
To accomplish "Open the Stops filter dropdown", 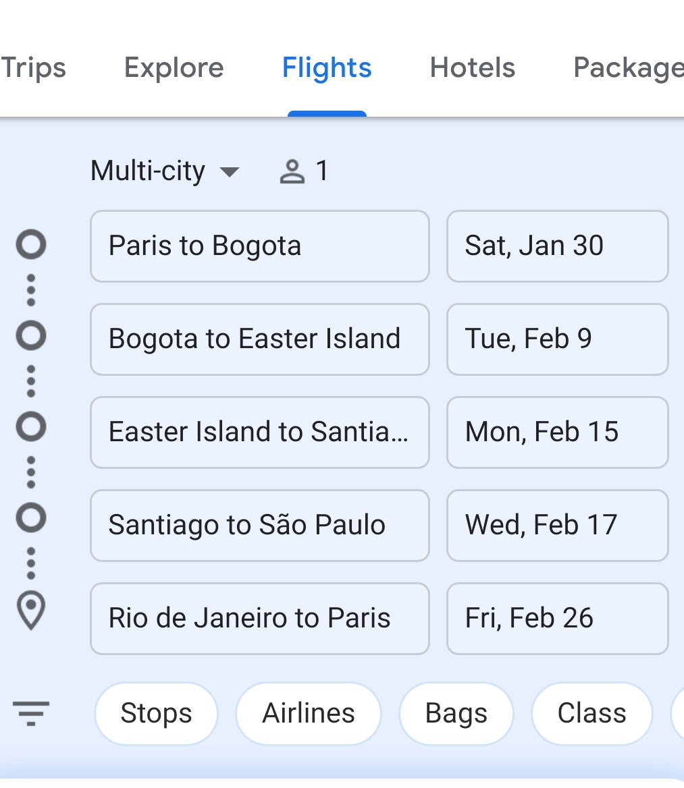I will click(156, 713).
